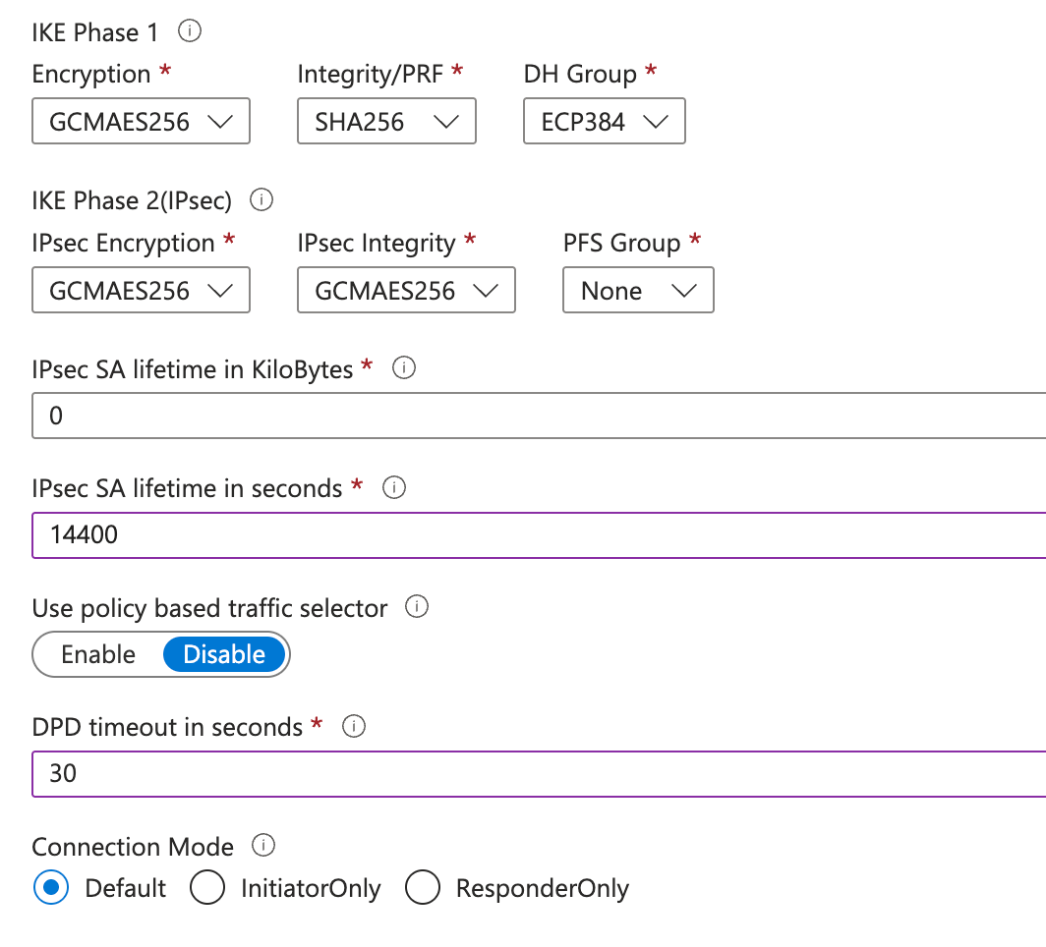The height and width of the screenshot is (947, 1046).
Task: Open the Integrity/PRF SHA256 dropdown
Action: coord(386,122)
